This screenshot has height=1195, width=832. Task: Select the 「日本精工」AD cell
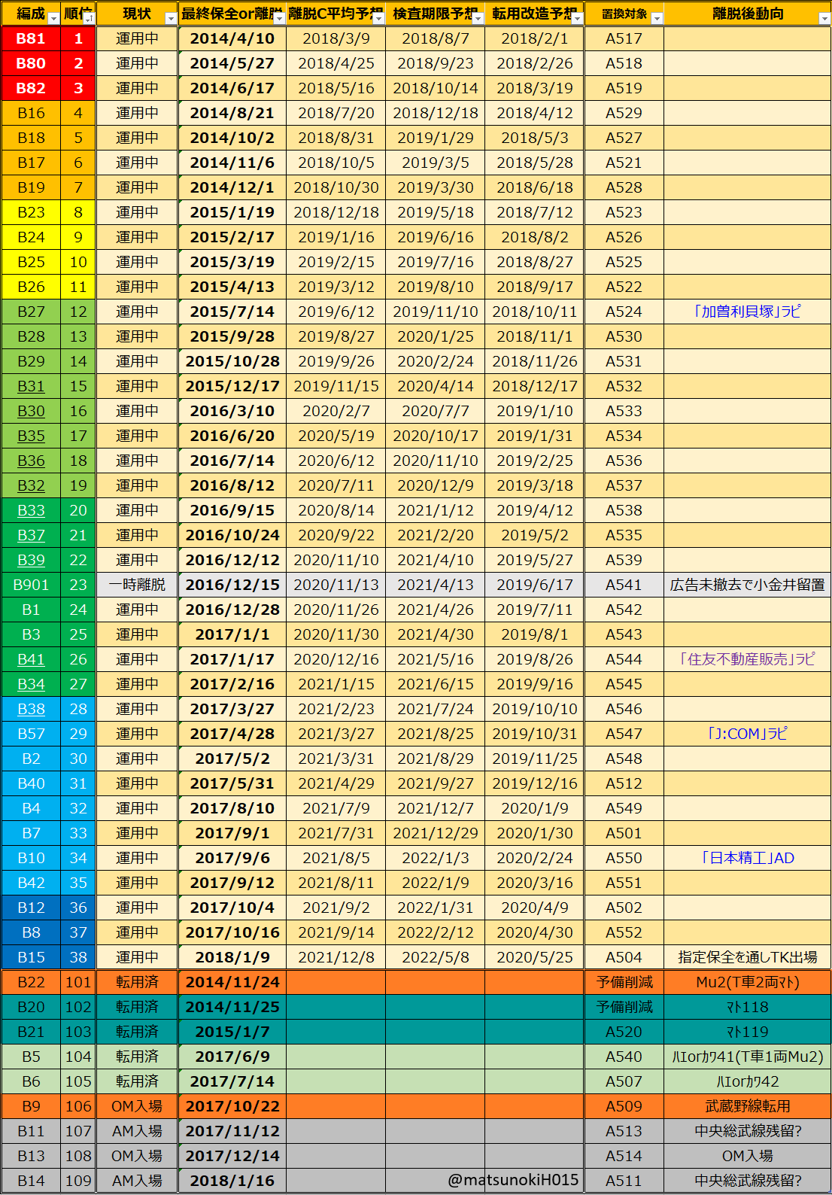(748, 858)
